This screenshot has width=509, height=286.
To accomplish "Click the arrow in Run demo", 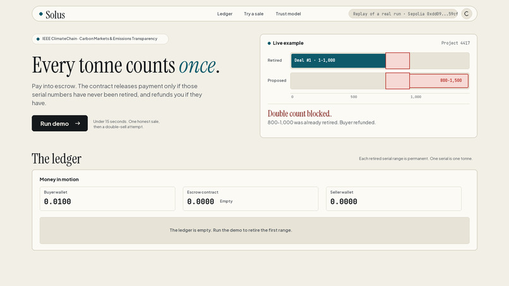I will pos(78,123).
